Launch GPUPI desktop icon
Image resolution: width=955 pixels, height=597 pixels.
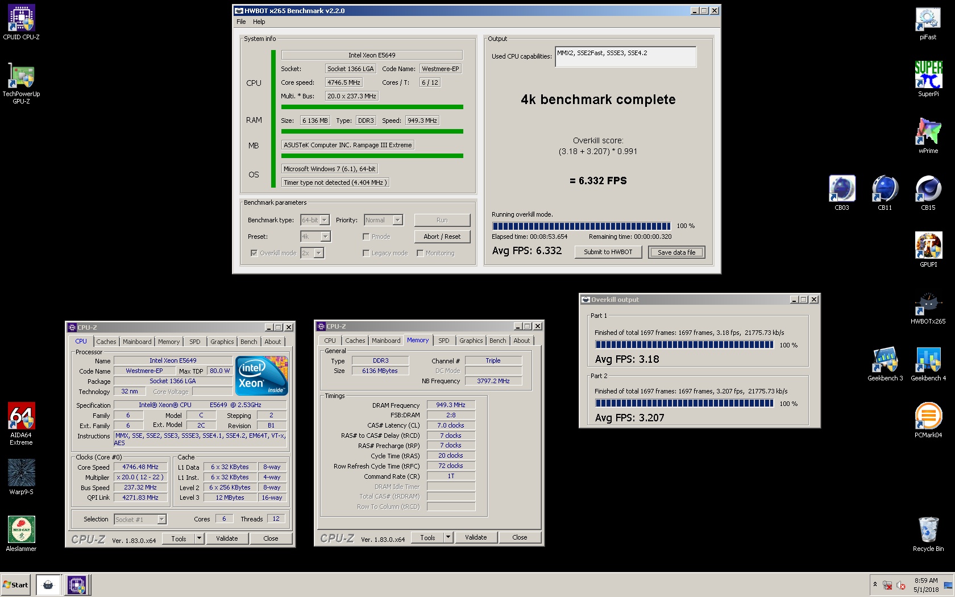(x=928, y=250)
